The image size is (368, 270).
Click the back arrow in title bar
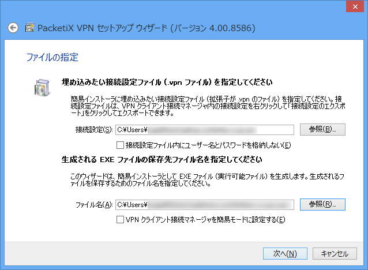coord(13,28)
